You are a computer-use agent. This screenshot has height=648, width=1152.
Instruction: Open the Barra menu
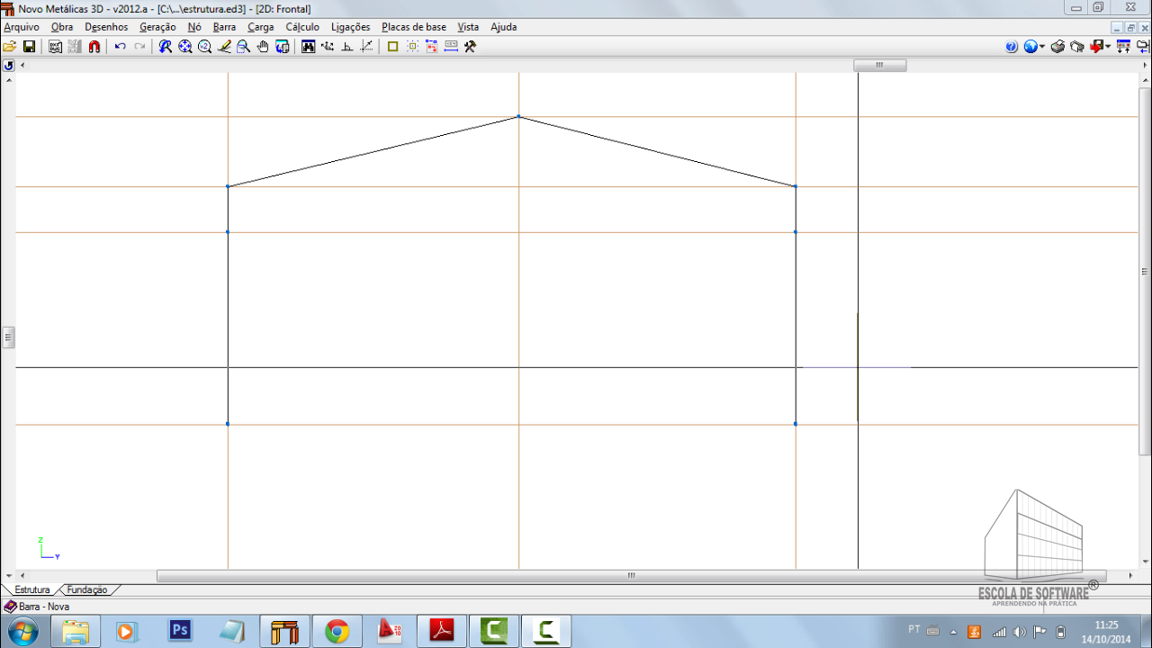(x=224, y=27)
